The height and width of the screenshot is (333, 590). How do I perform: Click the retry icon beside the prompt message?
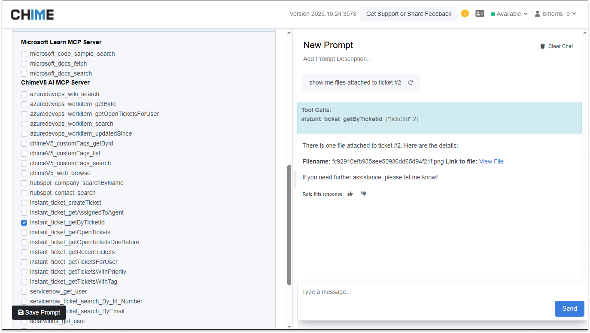click(x=411, y=83)
